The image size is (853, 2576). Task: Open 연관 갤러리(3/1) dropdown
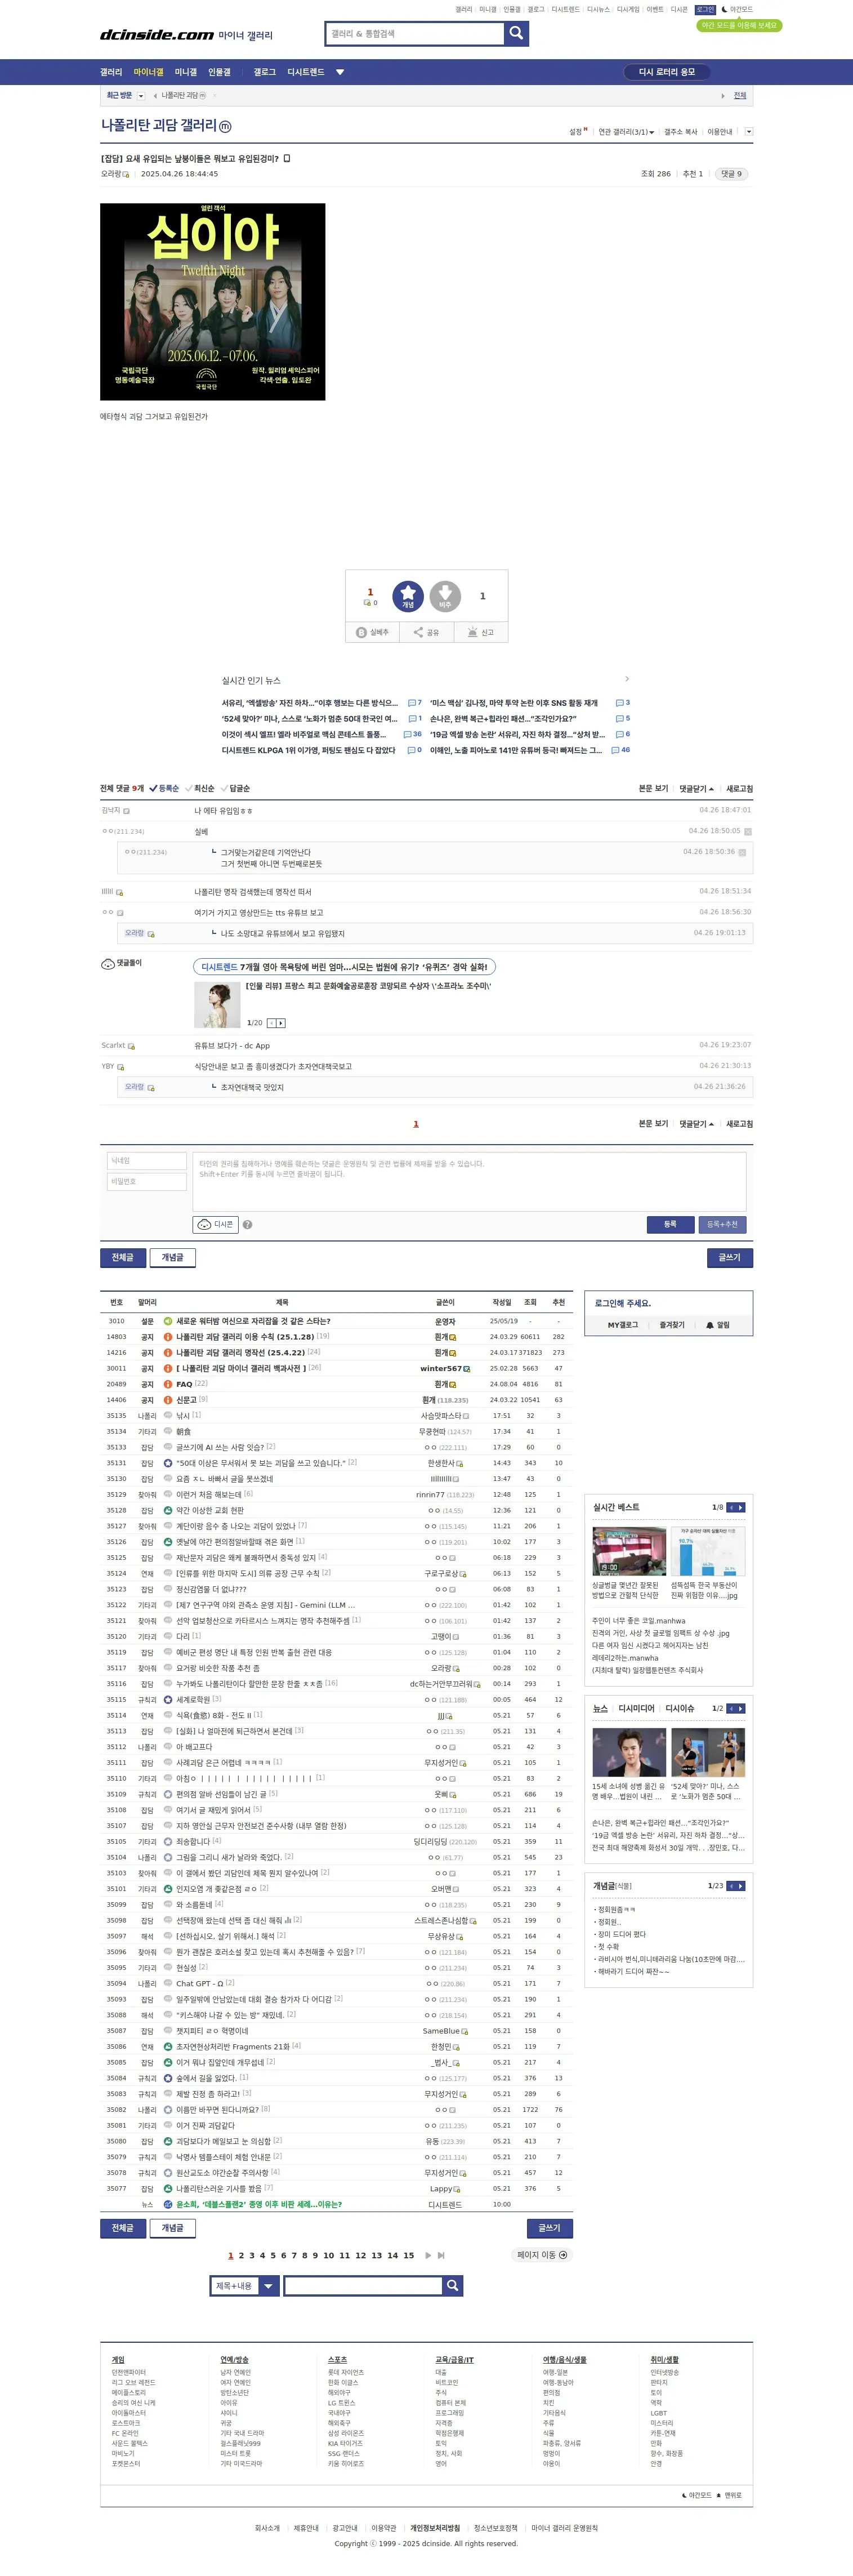click(x=626, y=132)
